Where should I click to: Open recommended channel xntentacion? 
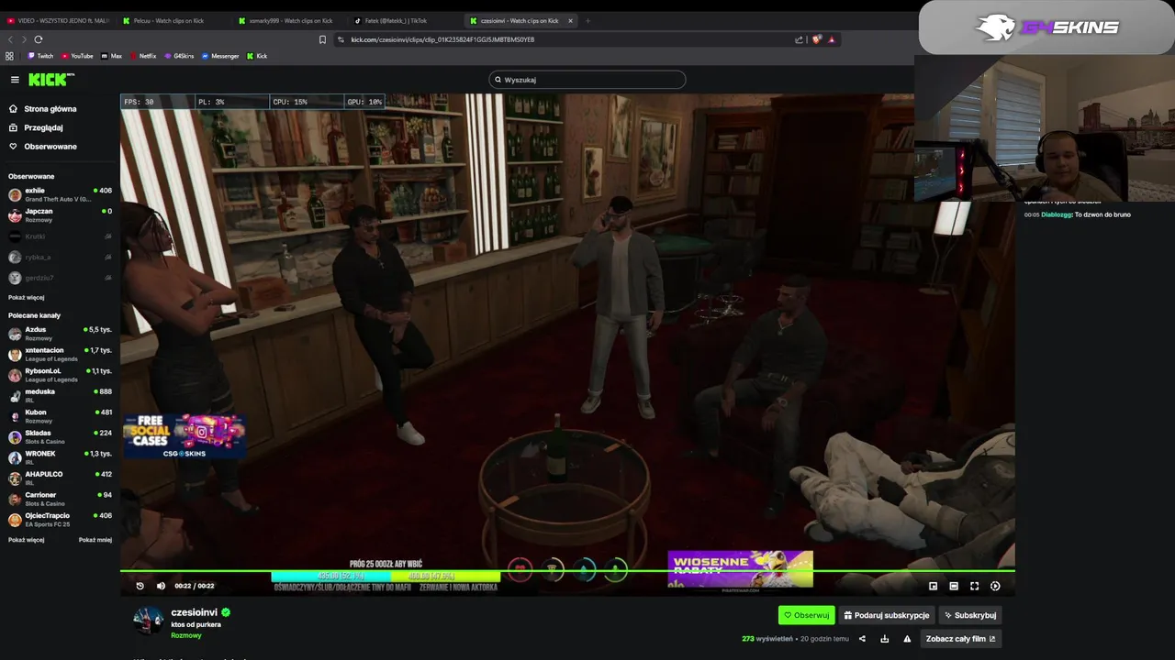click(60, 354)
